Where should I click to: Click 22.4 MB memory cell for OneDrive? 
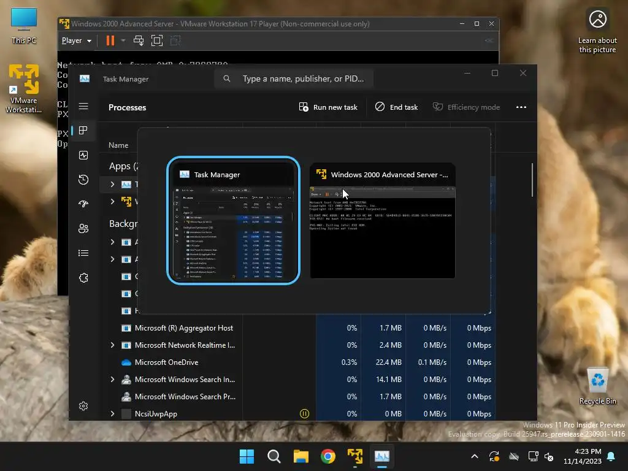point(383,362)
